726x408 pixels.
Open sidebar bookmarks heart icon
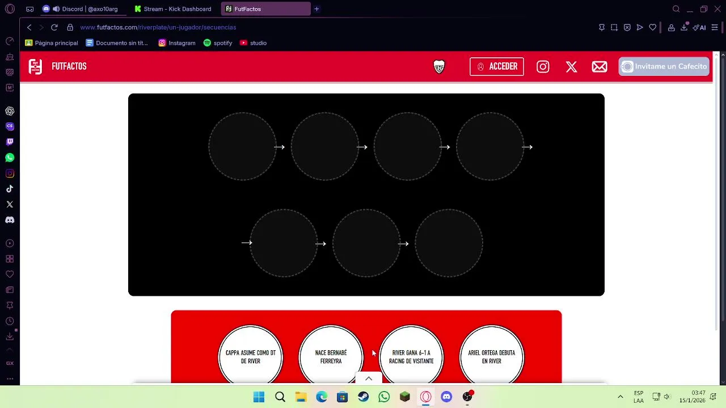(10, 274)
